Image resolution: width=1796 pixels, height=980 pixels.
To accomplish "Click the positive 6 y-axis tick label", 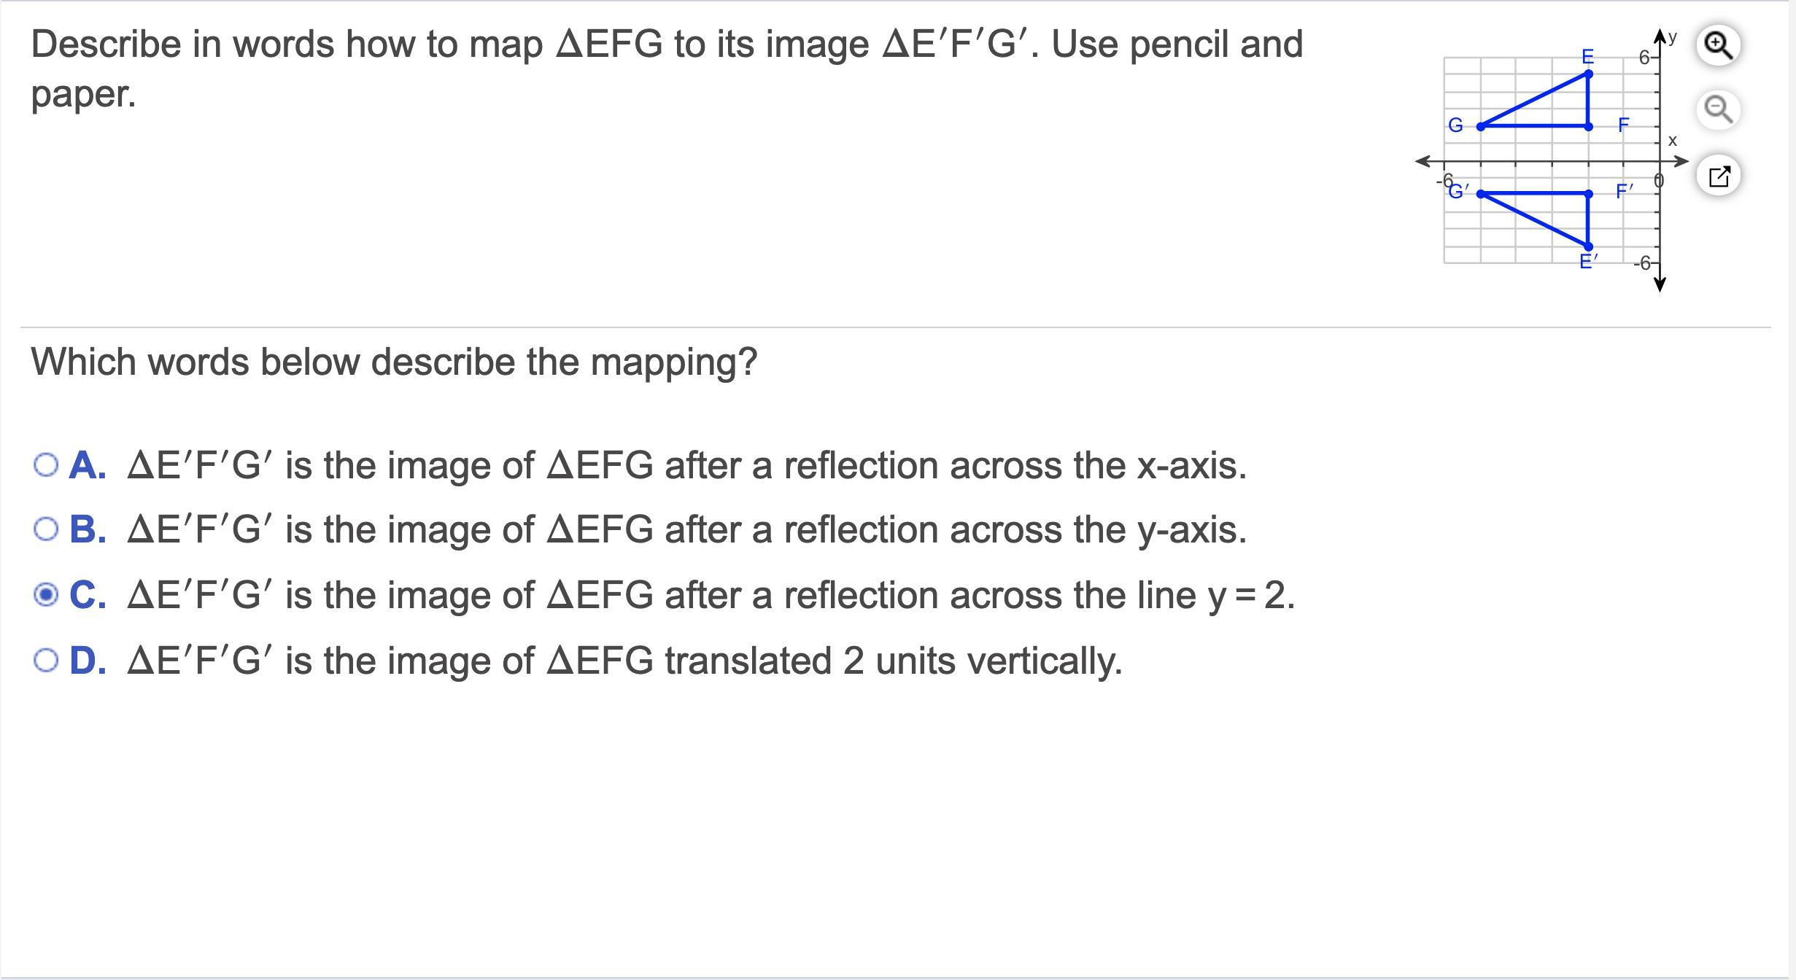I will [x=1644, y=57].
